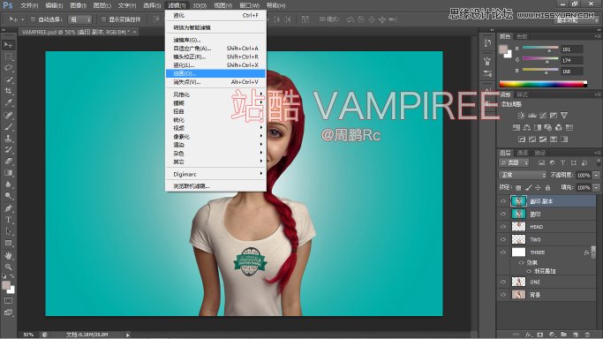Expand the Digimarc submenu
This screenshot has width=603, height=339.
[x=215, y=174]
